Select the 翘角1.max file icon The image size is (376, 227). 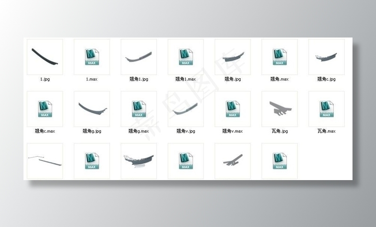pyautogui.click(x=186, y=57)
